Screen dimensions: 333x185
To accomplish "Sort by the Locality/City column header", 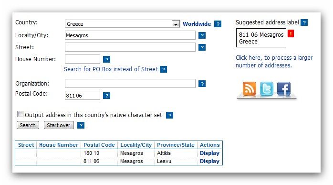I will tap(136, 145).
